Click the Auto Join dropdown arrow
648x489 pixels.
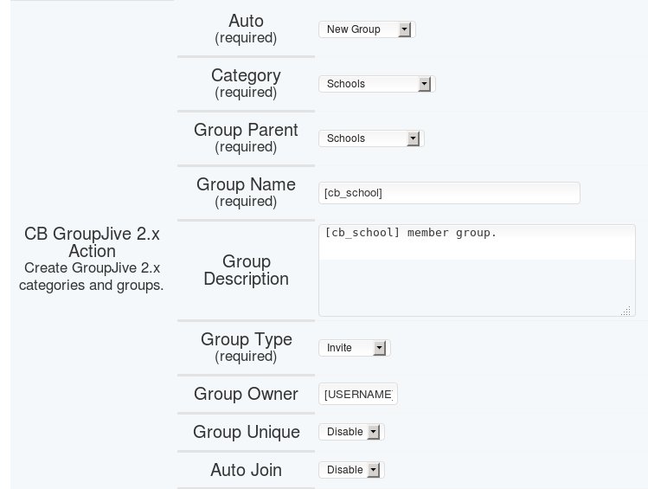[374, 470]
